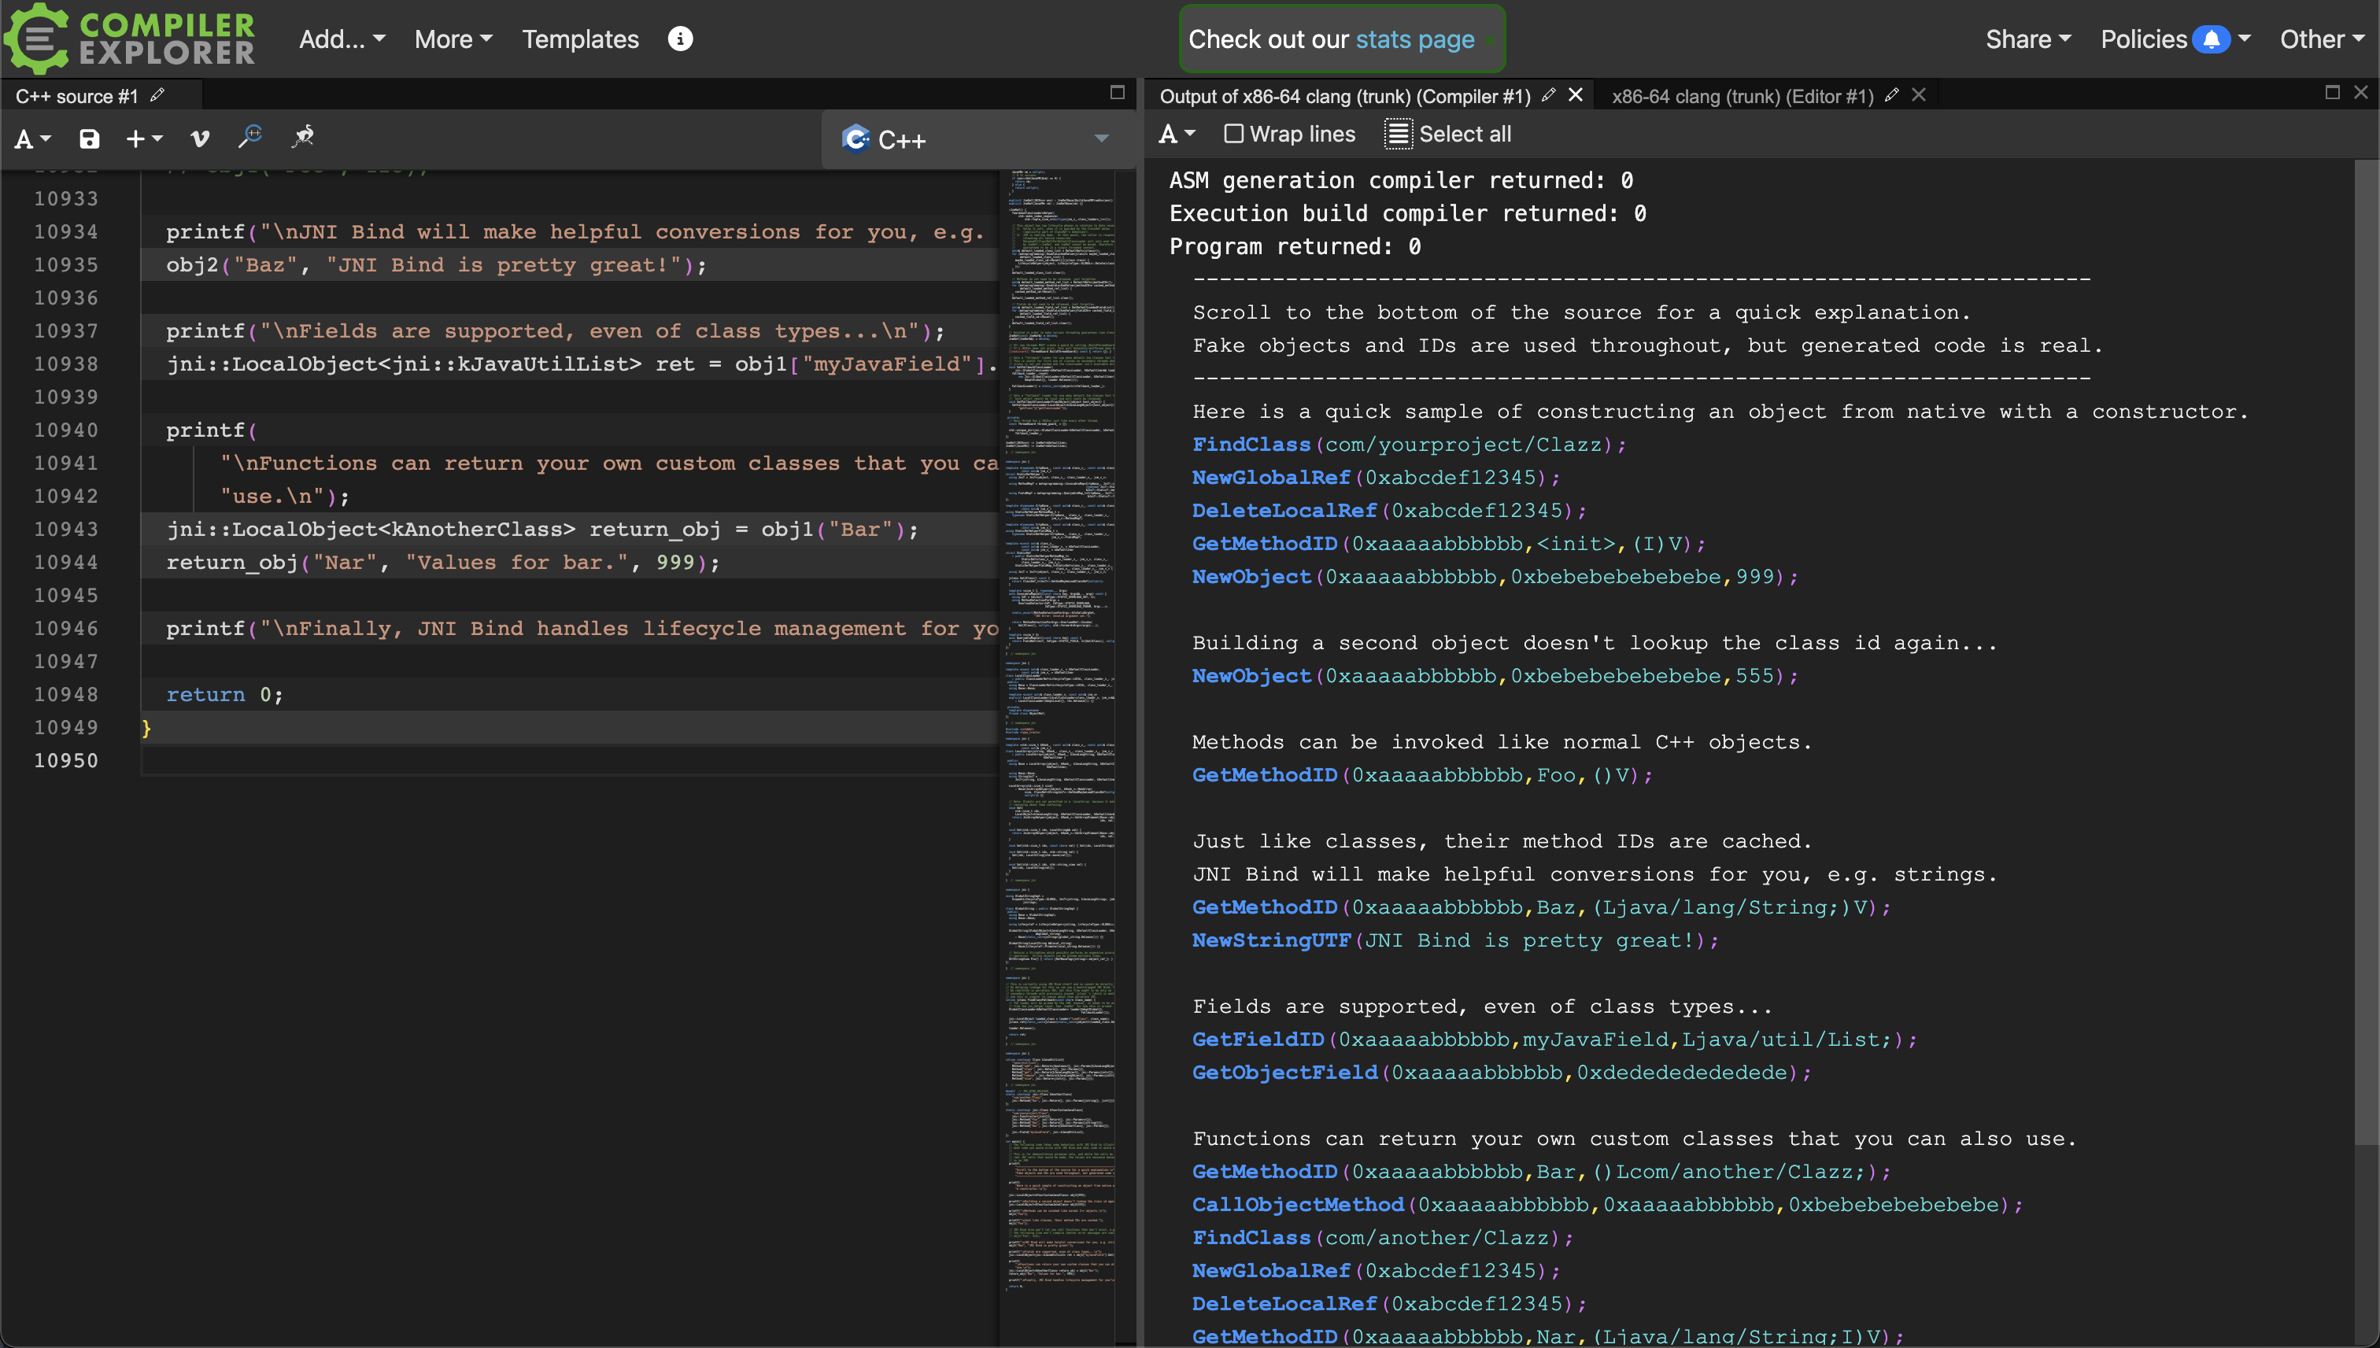Screen dimensions: 2380x1348
Task: Click the Vim mode icon
Action: coord(200,138)
